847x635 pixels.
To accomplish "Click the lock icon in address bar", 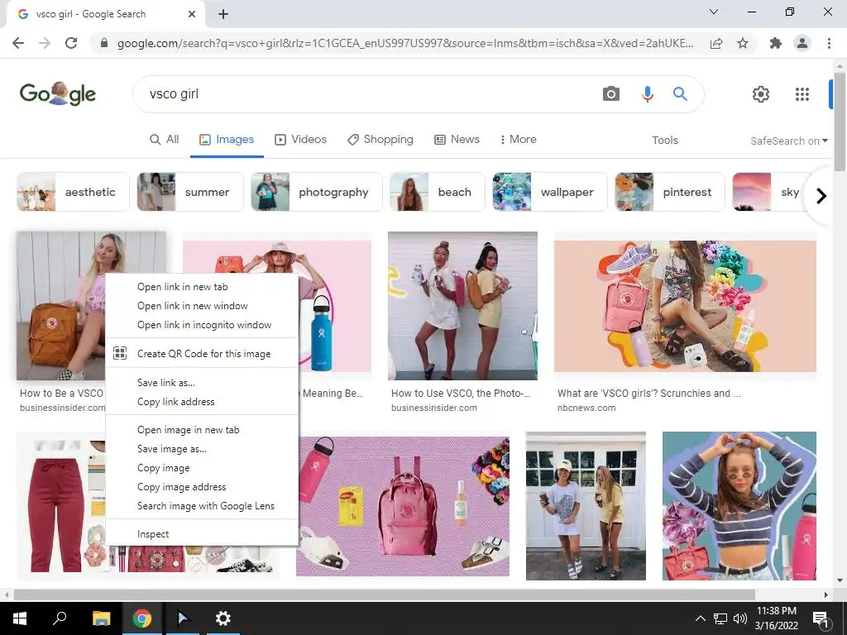I will point(104,43).
